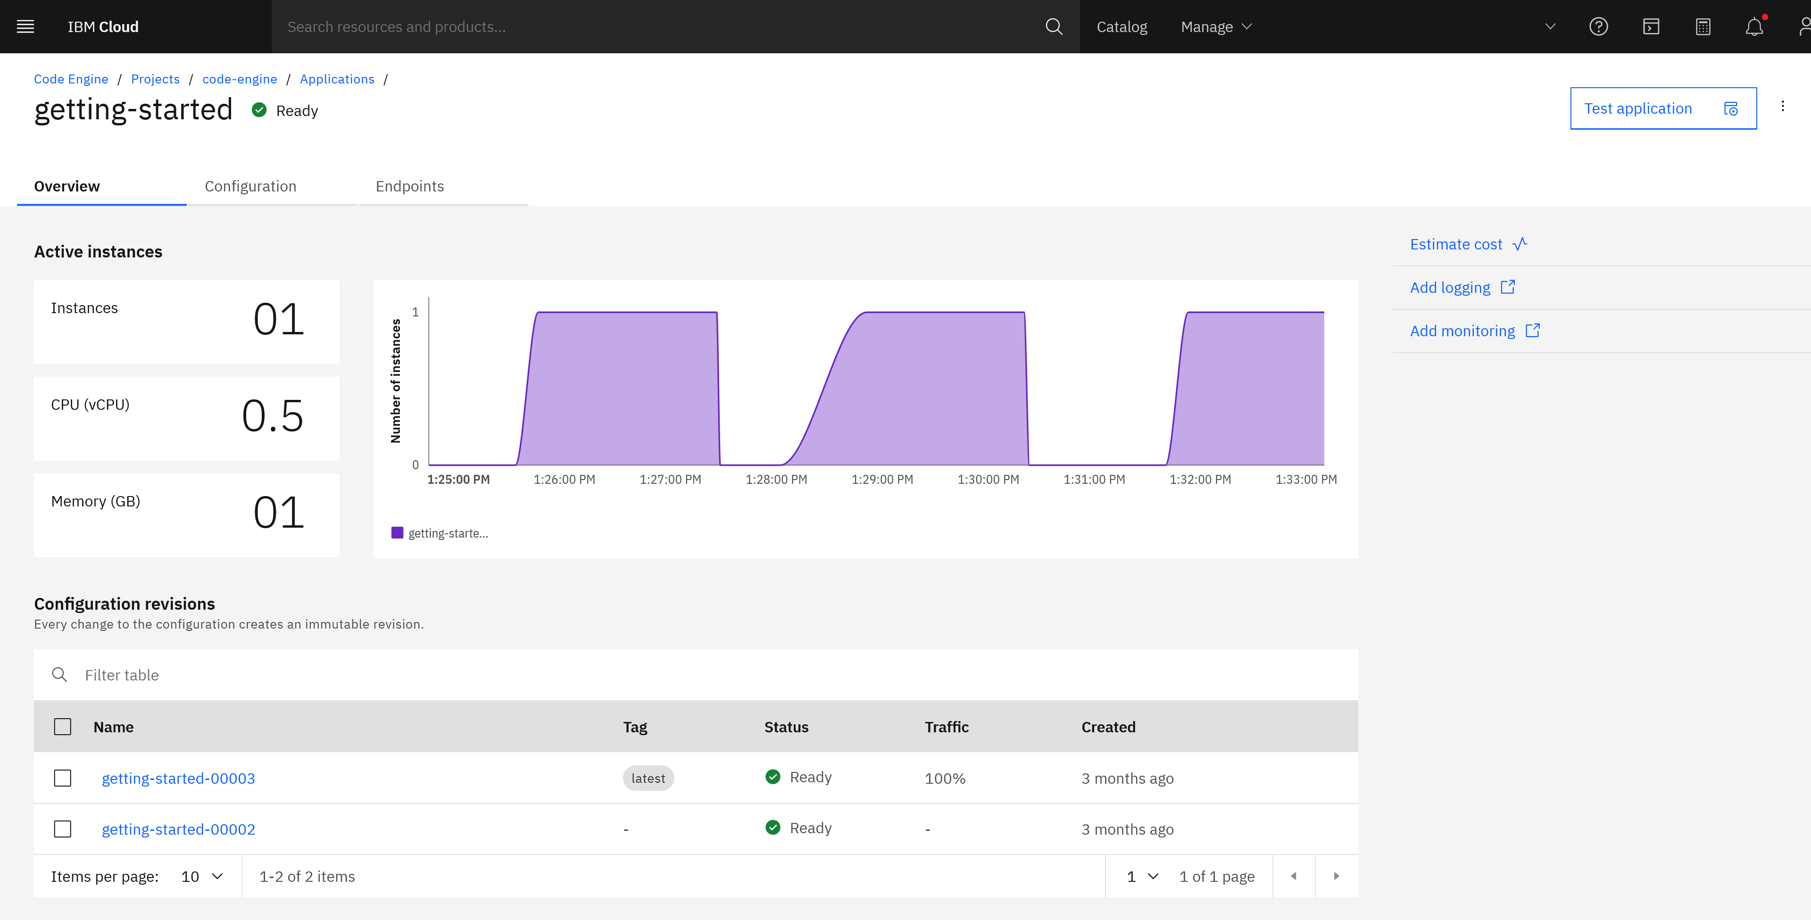Viewport: 1811px width, 920px height.
Task: Go to next page arrow
Action: point(1336,876)
